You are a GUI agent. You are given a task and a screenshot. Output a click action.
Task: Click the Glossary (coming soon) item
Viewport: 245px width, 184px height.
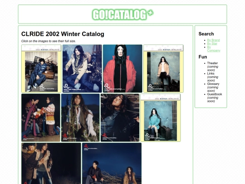pos(213,87)
